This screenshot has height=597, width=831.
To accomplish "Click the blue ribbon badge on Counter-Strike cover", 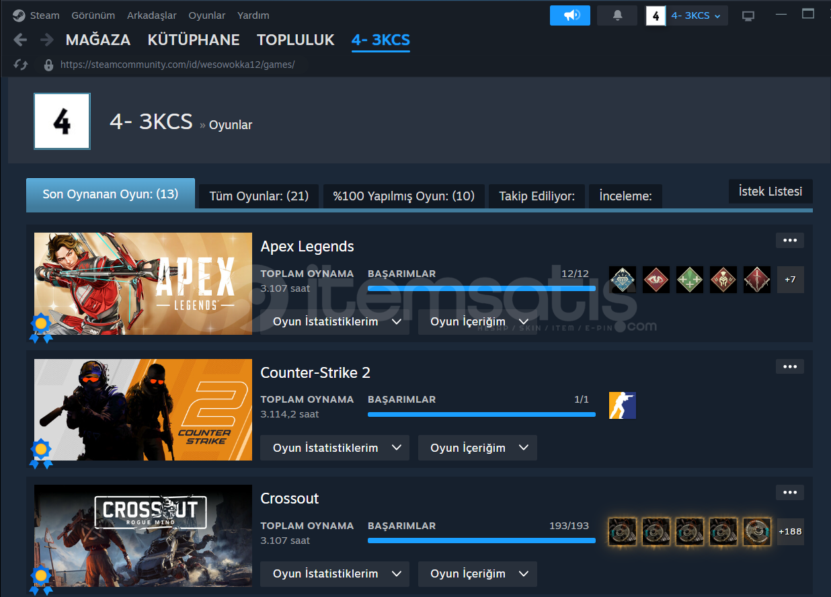I will click(x=41, y=454).
